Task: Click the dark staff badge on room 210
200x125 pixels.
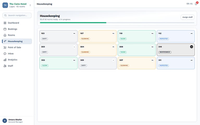Action: [x=192, y=47]
